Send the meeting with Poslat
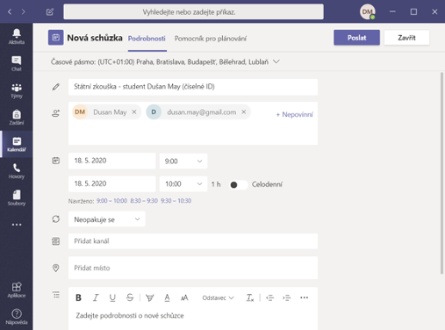Image resolution: width=445 pixels, height=330 pixels. coord(356,38)
